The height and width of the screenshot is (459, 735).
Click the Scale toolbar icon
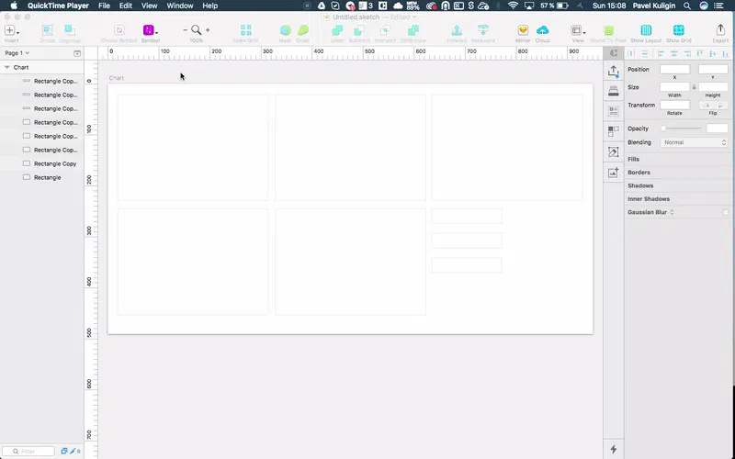tap(303, 30)
